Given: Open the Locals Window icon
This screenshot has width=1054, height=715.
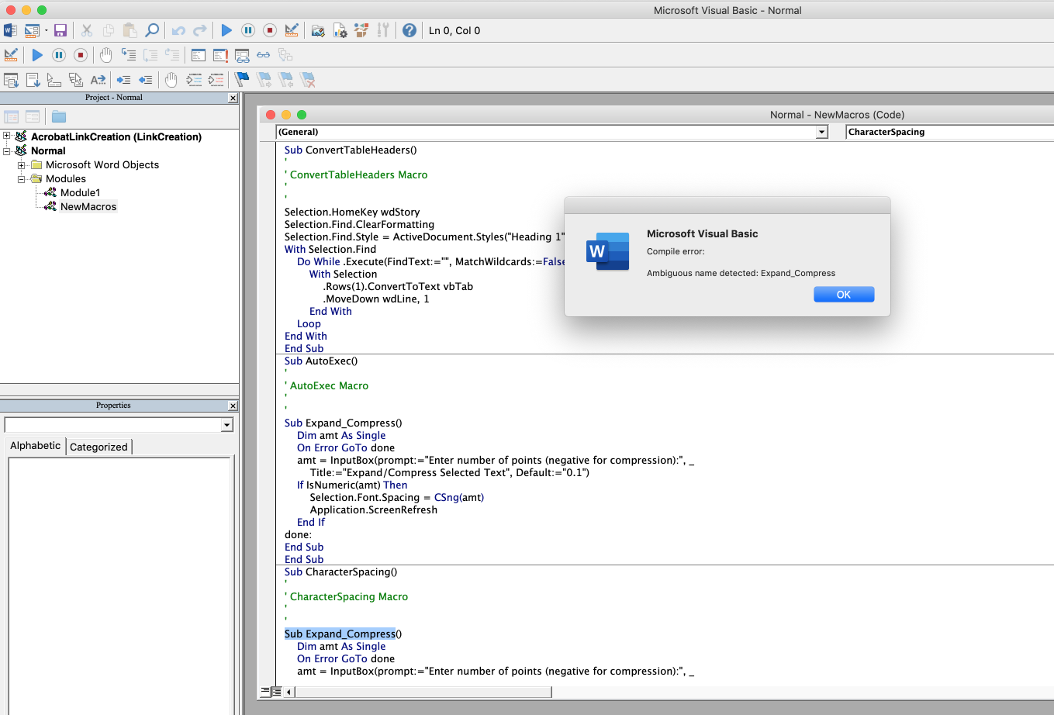Looking at the screenshot, I should pyautogui.click(x=199, y=55).
